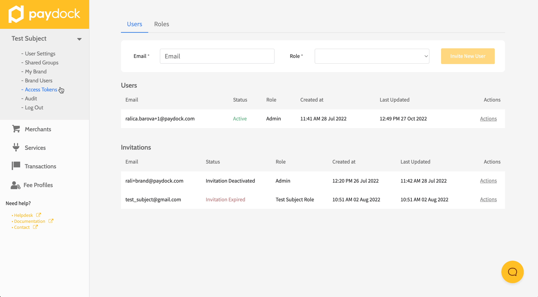This screenshot has width=538, height=297.
Task: Open Actions for test_subject@gmail.com invitation
Action: coord(488,200)
